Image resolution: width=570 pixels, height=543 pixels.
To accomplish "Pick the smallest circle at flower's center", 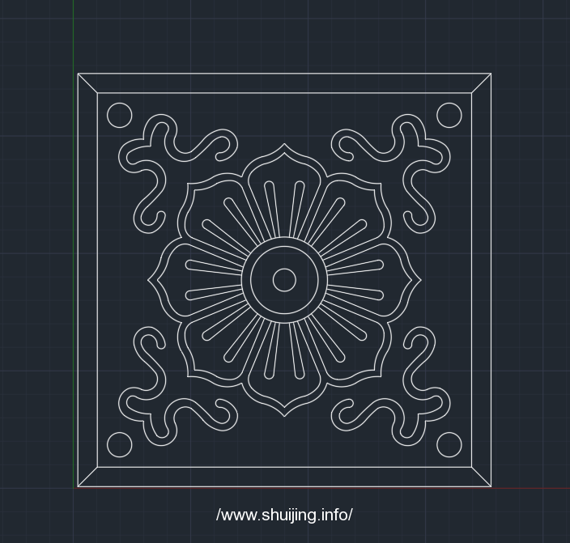I will click(284, 280).
